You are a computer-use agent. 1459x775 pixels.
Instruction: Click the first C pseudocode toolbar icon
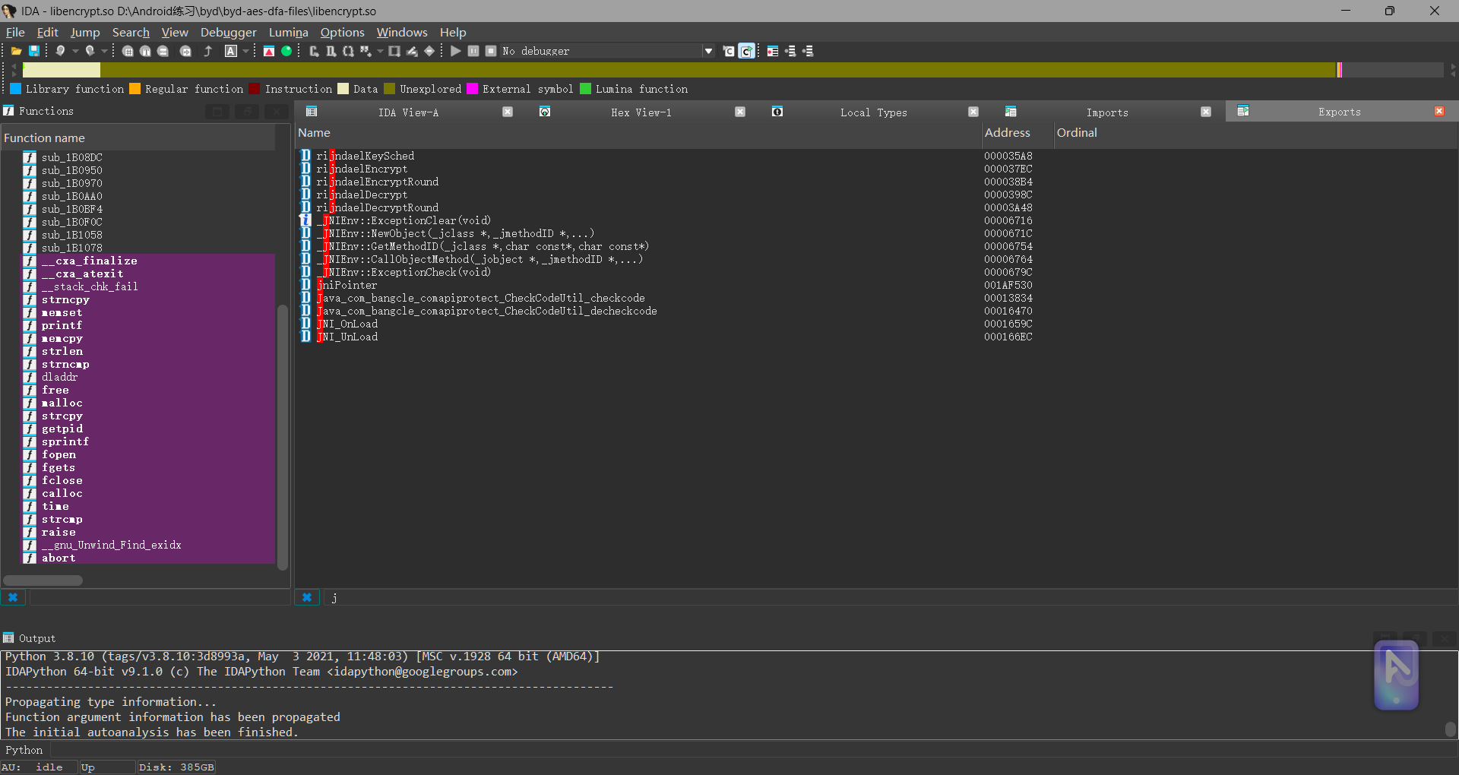(x=729, y=51)
